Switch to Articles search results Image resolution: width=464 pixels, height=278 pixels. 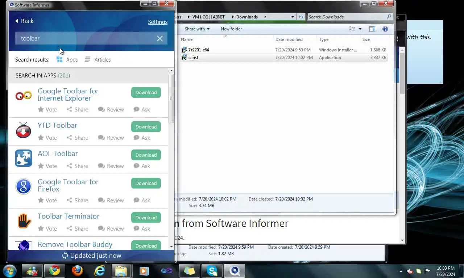[x=98, y=59]
